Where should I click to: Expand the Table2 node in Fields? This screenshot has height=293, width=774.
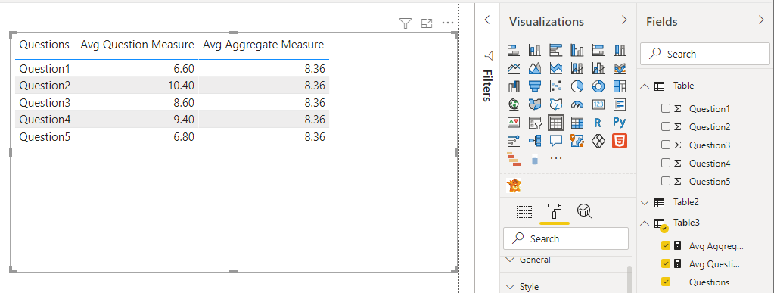tap(645, 202)
